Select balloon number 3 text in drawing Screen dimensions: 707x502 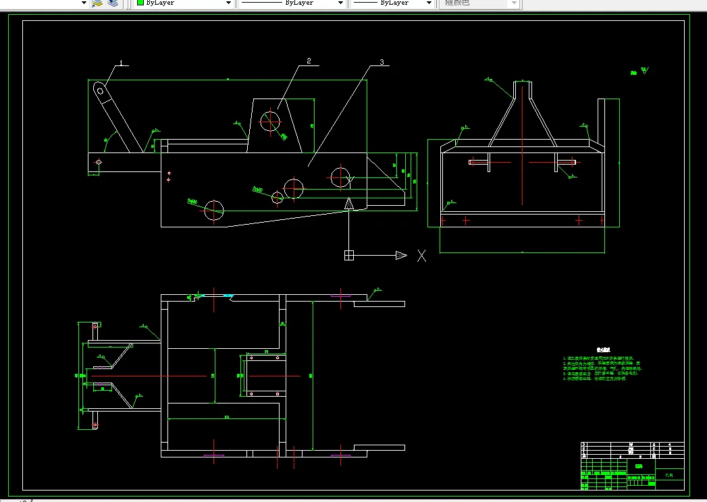tap(382, 62)
